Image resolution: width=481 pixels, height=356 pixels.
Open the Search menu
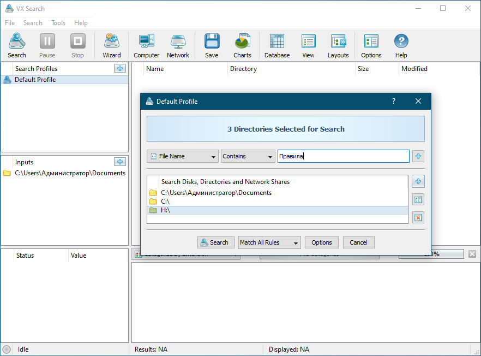click(x=33, y=23)
